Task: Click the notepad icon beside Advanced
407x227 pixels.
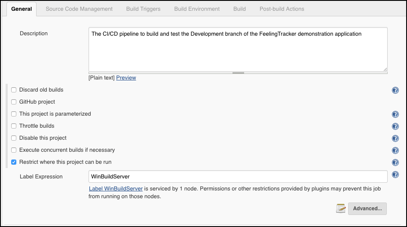Action: (x=341, y=209)
